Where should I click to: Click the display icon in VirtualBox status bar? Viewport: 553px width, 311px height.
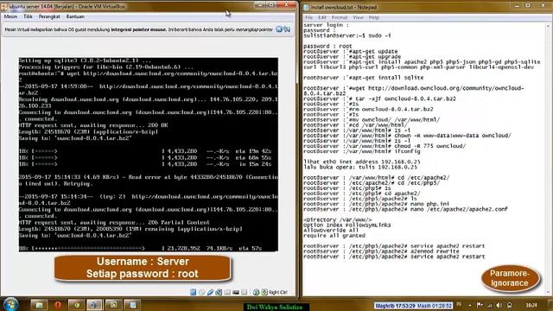(236, 292)
